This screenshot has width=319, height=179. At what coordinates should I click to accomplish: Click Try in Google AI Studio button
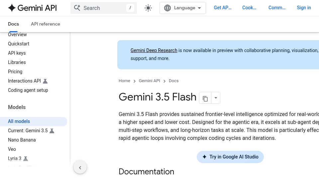(x=230, y=157)
